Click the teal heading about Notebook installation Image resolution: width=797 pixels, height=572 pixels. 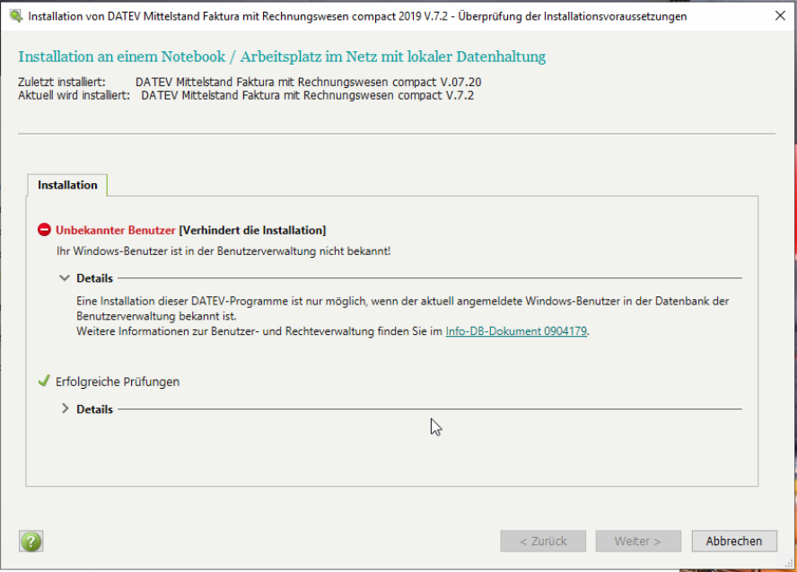[x=282, y=57]
